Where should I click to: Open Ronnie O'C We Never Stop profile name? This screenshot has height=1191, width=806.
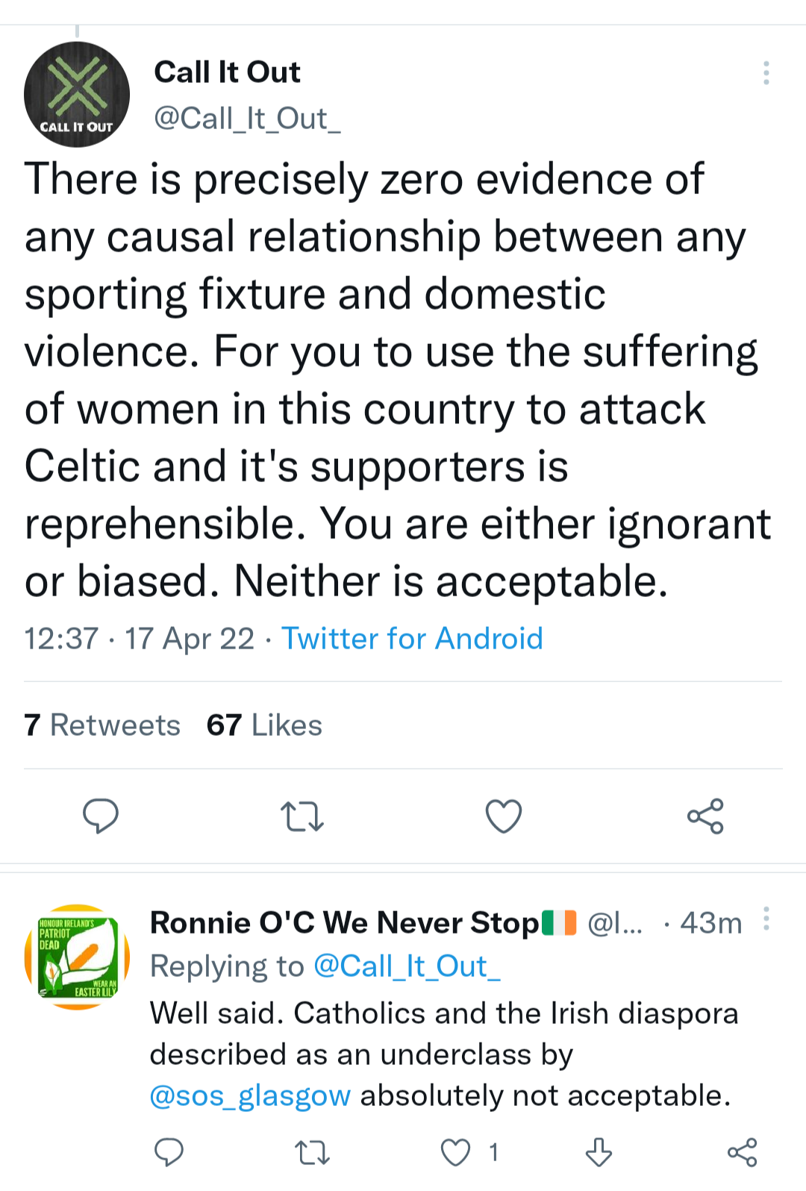(x=345, y=923)
